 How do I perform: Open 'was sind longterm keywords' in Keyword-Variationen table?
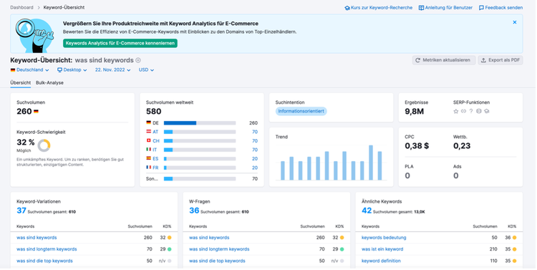(47, 249)
